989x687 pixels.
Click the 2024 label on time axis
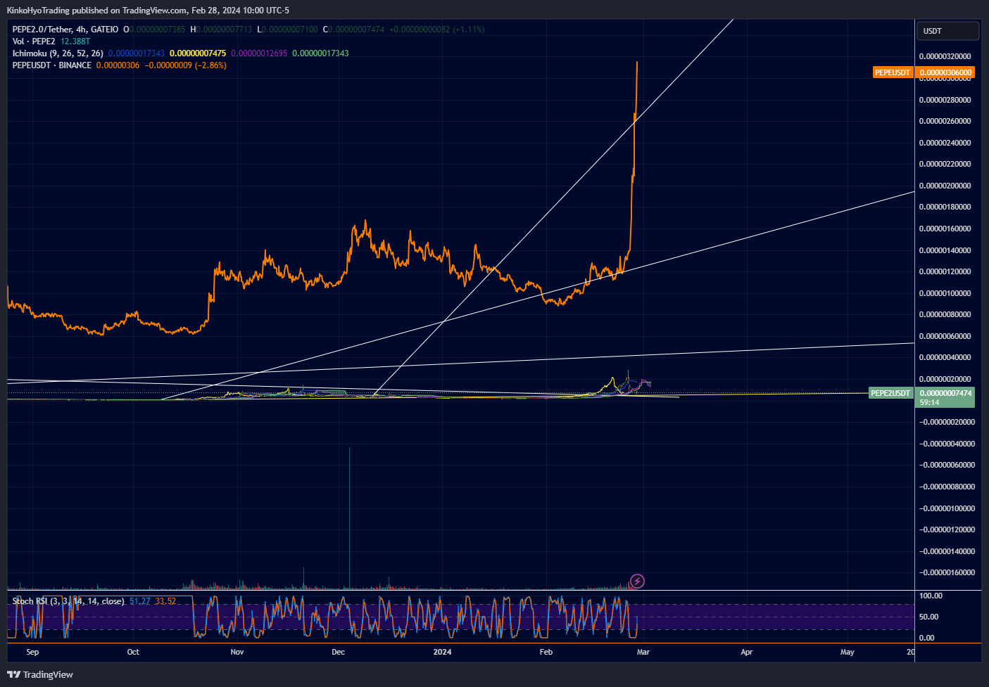[442, 652]
